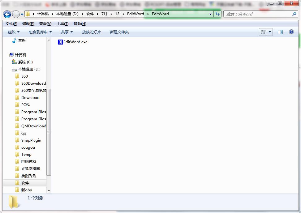Click the 放映幻灯片 button
301x213 pixels.
click(91, 32)
